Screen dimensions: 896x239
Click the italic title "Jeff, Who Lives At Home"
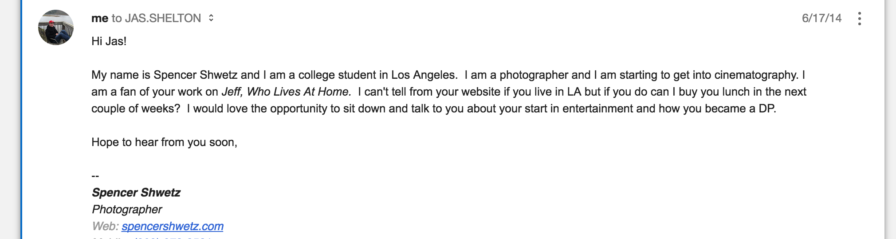click(286, 92)
